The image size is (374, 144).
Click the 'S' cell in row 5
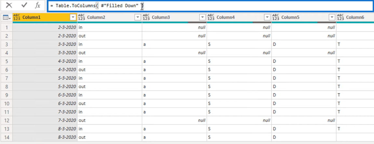pos(239,61)
